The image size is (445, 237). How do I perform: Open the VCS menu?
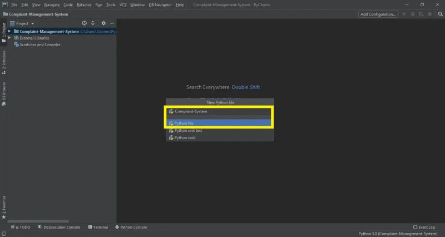point(123,5)
